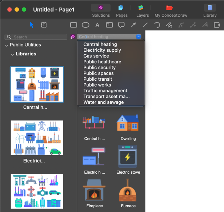Select the Arrow connector tool
This screenshot has height=212, width=224.
133,25
